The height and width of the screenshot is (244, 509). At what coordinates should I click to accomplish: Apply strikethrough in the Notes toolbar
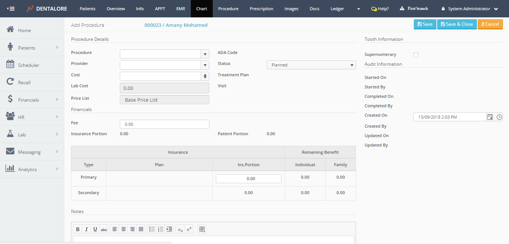coord(104,229)
